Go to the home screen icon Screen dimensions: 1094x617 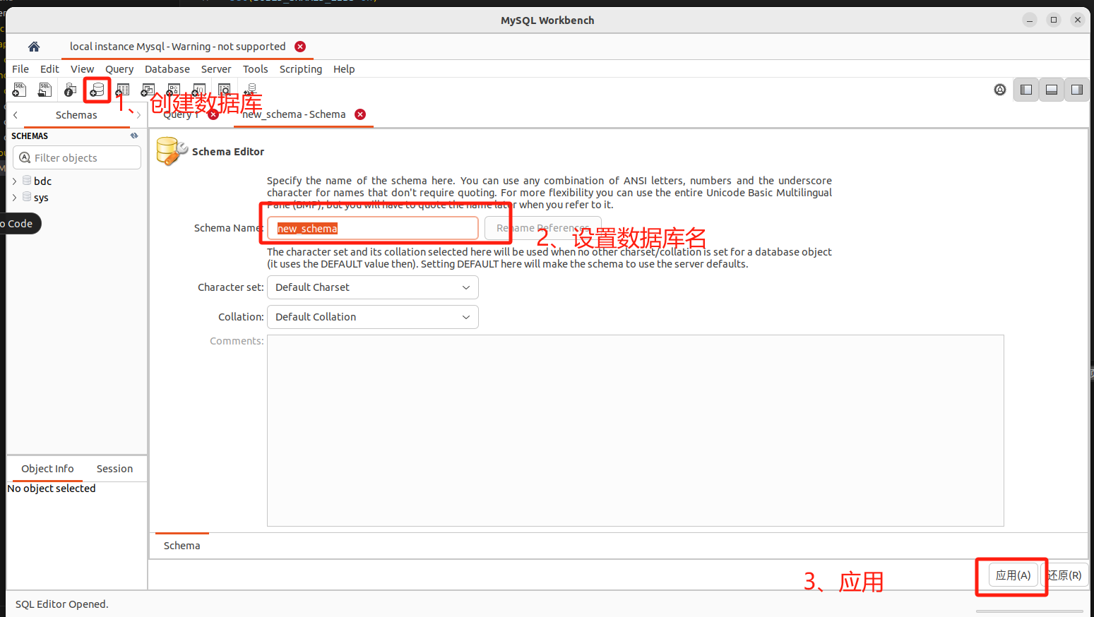34,47
